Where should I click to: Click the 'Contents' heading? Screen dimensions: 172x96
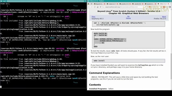[95, 85]
